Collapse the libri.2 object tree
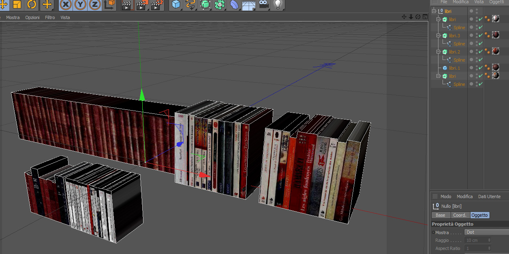The image size is (509, 254). tap(438, 51)
